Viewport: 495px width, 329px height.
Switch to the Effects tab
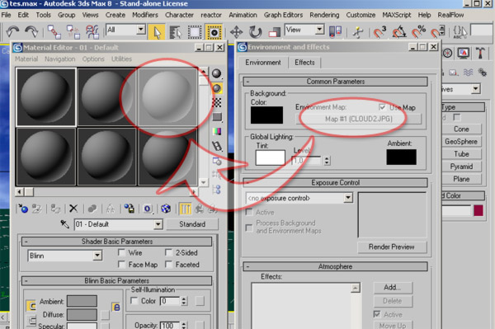click(x=304, y=63)
